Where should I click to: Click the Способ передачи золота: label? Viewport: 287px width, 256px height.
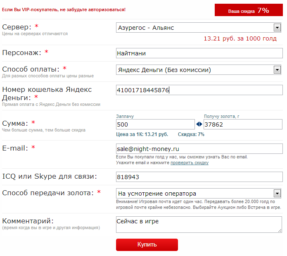pyautogui.click(x=48, y=193)
